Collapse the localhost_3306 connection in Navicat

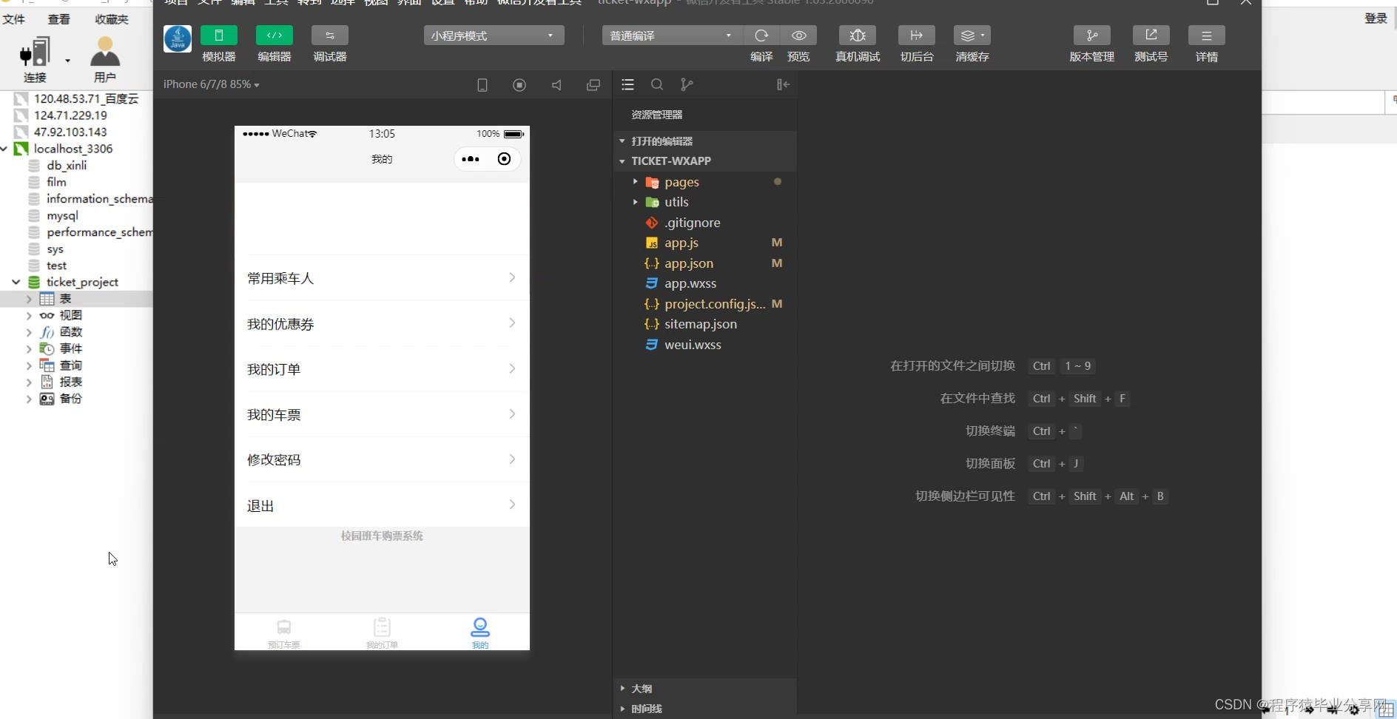click(4, 149)
